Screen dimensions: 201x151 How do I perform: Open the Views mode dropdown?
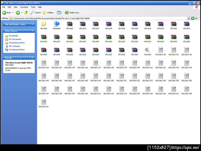[59, 13]
